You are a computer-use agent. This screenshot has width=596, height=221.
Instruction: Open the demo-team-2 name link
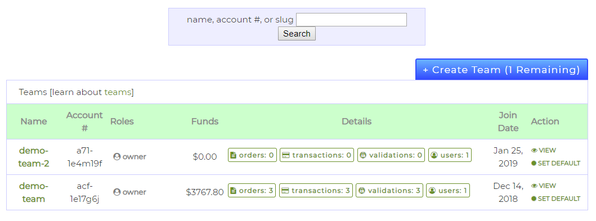34,157
